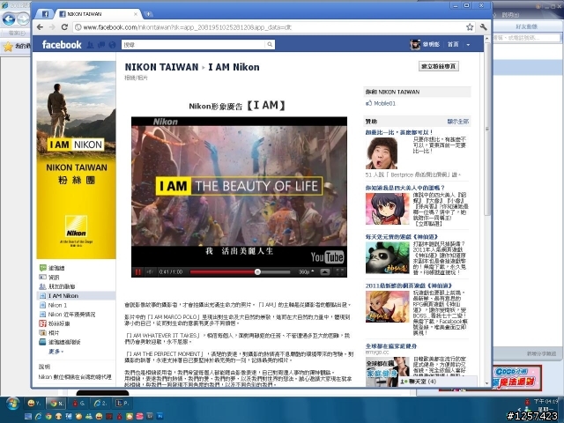Click the YouTube logo on the video
Image resolution: width=564 pixels, height=423 pixels.
coord(327,256)
